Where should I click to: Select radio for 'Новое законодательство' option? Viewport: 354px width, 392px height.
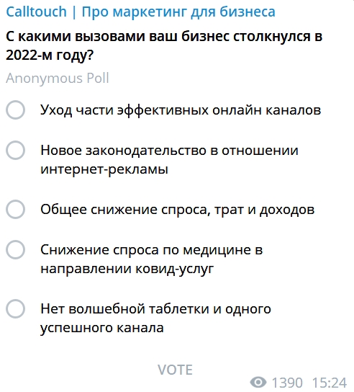pos(16,151)
